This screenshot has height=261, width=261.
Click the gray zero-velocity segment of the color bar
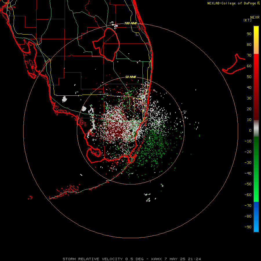coord(256,128)
